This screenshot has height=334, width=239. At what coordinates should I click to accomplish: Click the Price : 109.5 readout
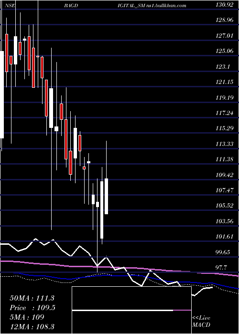pos(32,308)
